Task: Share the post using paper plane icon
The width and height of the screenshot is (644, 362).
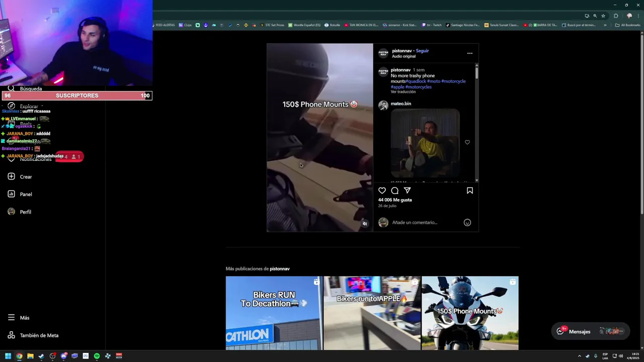Action: pyautogui.click(x=408, y=191)
